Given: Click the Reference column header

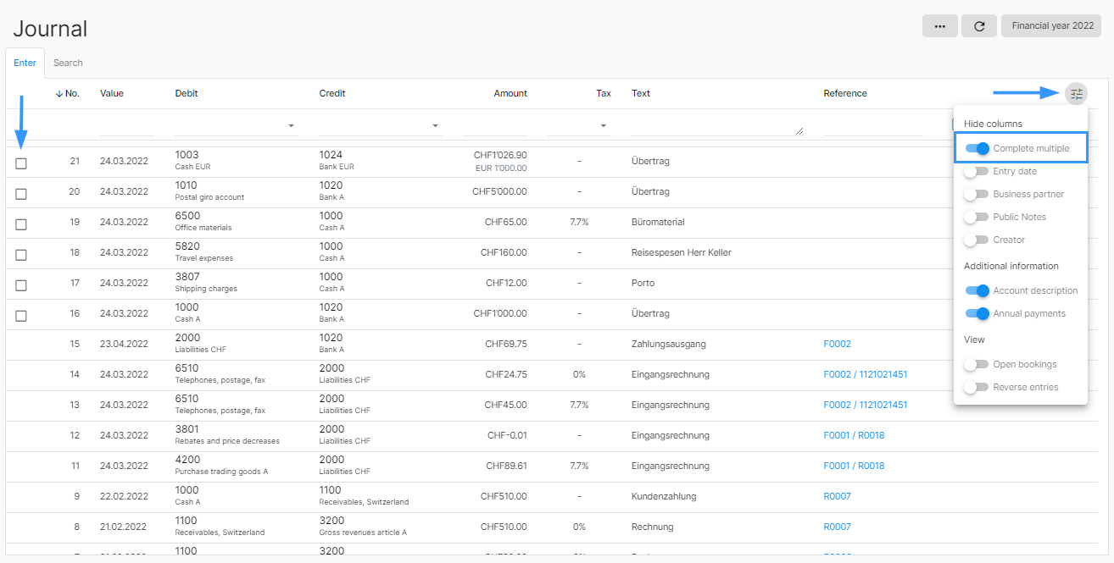Looking at the screenshot, I should click(845, 93).
